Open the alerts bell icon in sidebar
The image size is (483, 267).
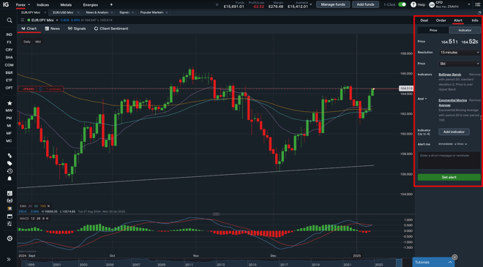10,178
